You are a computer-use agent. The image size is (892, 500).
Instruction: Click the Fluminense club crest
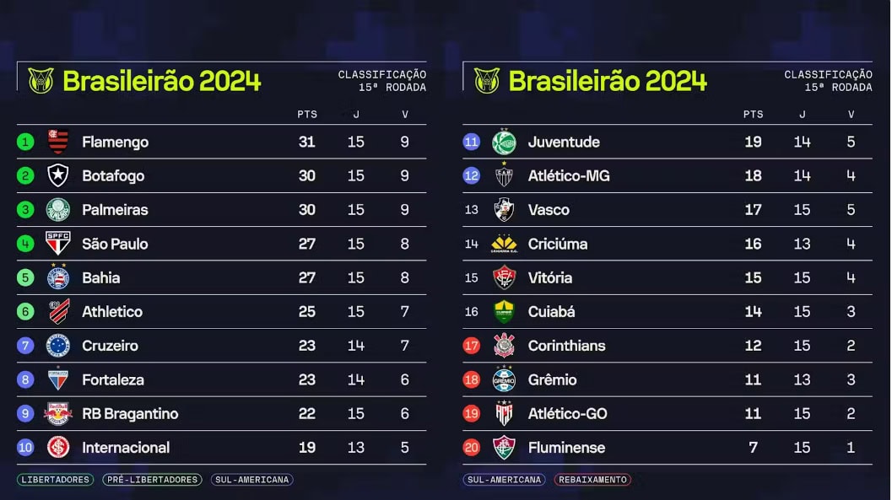[504, 447]
